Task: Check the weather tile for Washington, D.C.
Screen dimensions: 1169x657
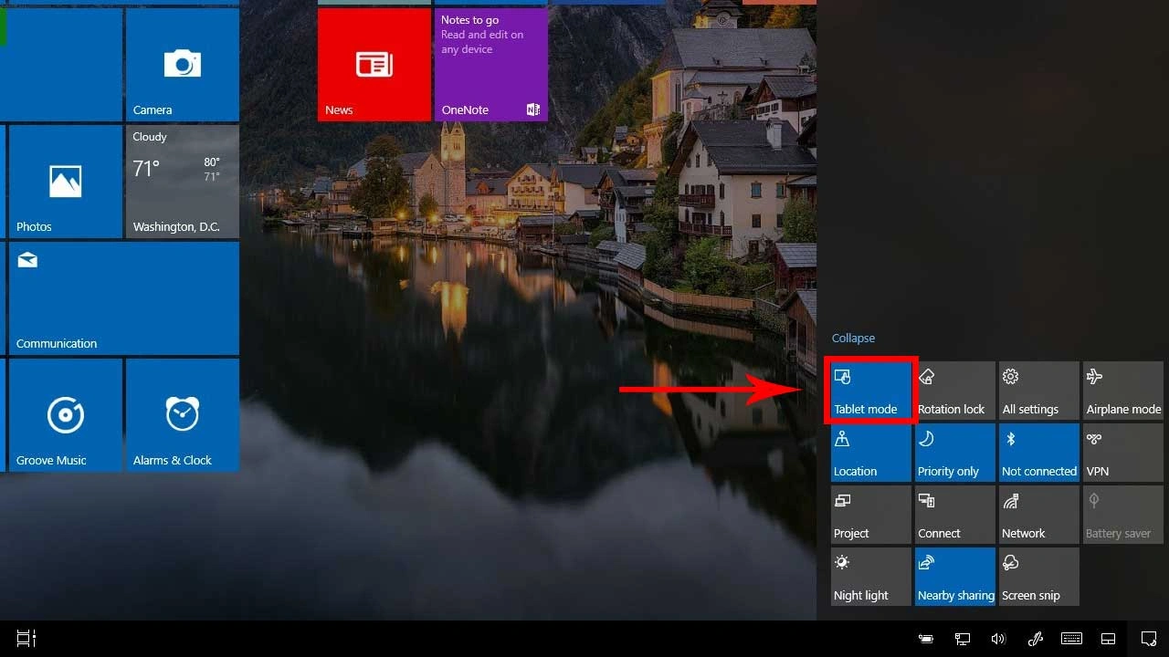Action: click(182, 181)
